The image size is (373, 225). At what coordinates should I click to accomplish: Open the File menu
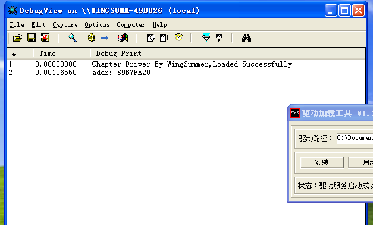coord(17,25)
